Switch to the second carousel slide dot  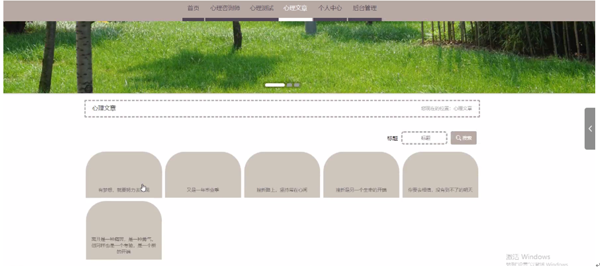289,85
